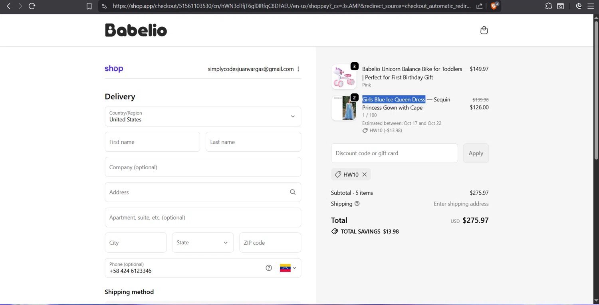Click the Last name field
Screen dimensions: 599x305
tap(253, 142)
